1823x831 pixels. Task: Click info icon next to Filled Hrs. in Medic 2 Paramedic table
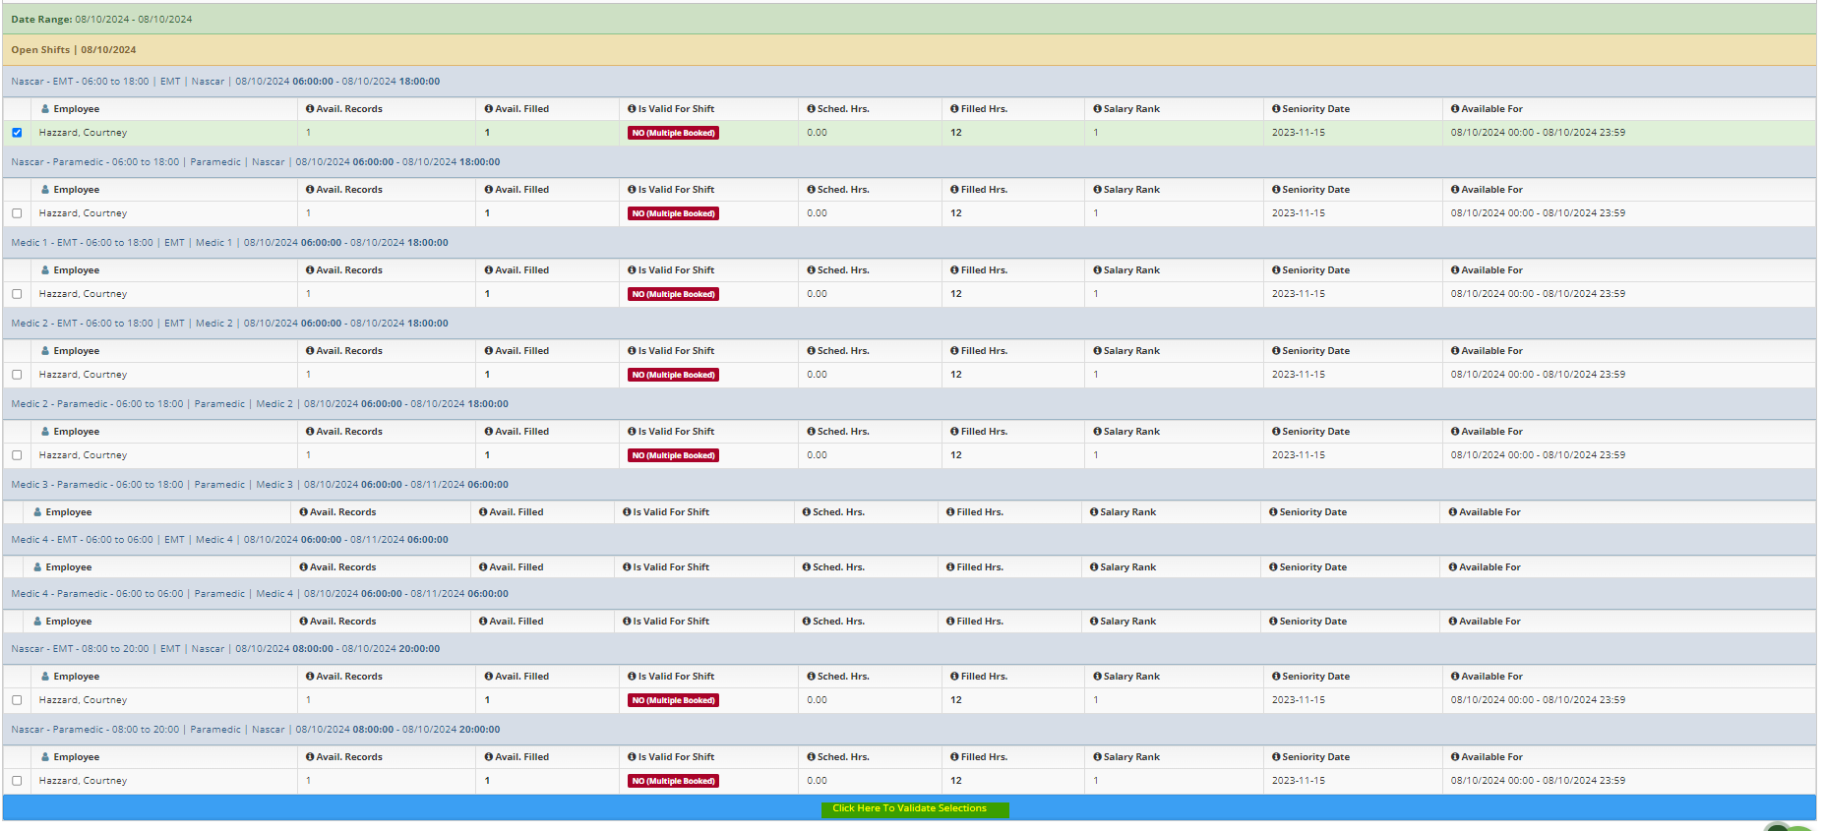[x=954, y=432]
